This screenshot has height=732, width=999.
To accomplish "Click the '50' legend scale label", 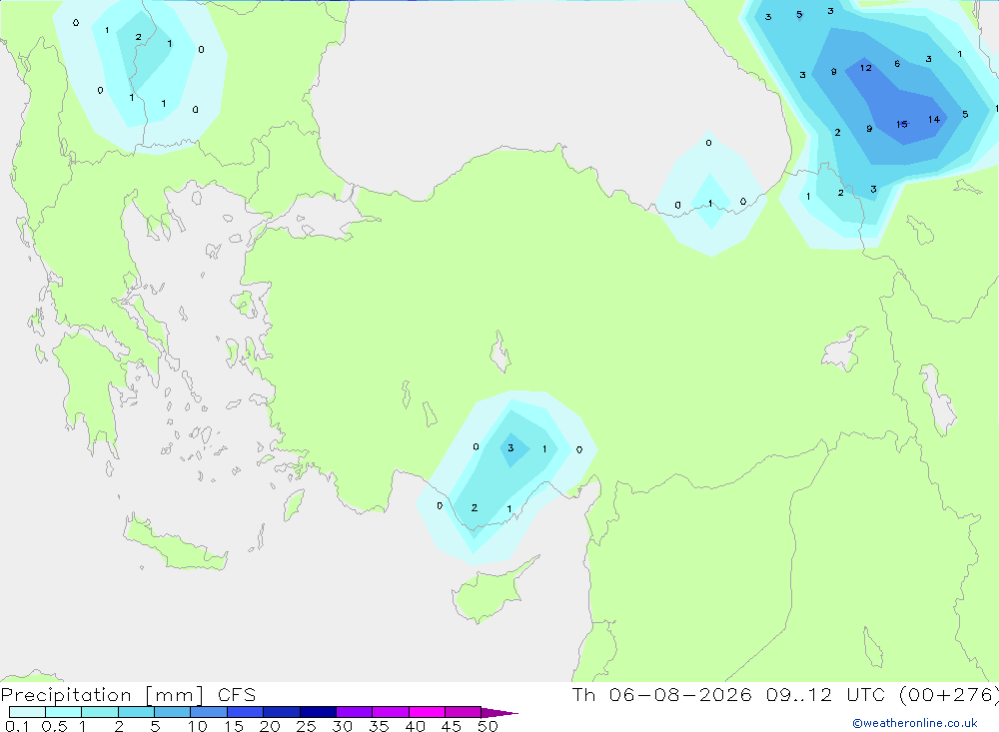I will (488, 726).
